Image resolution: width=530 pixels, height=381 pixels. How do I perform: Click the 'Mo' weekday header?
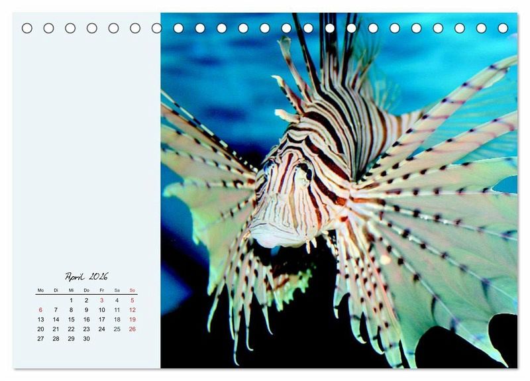click(40, 290)
